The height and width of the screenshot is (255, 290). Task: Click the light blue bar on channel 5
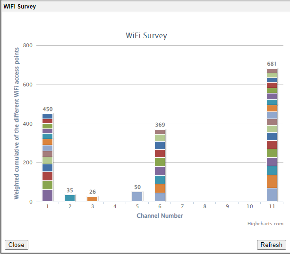137,197
